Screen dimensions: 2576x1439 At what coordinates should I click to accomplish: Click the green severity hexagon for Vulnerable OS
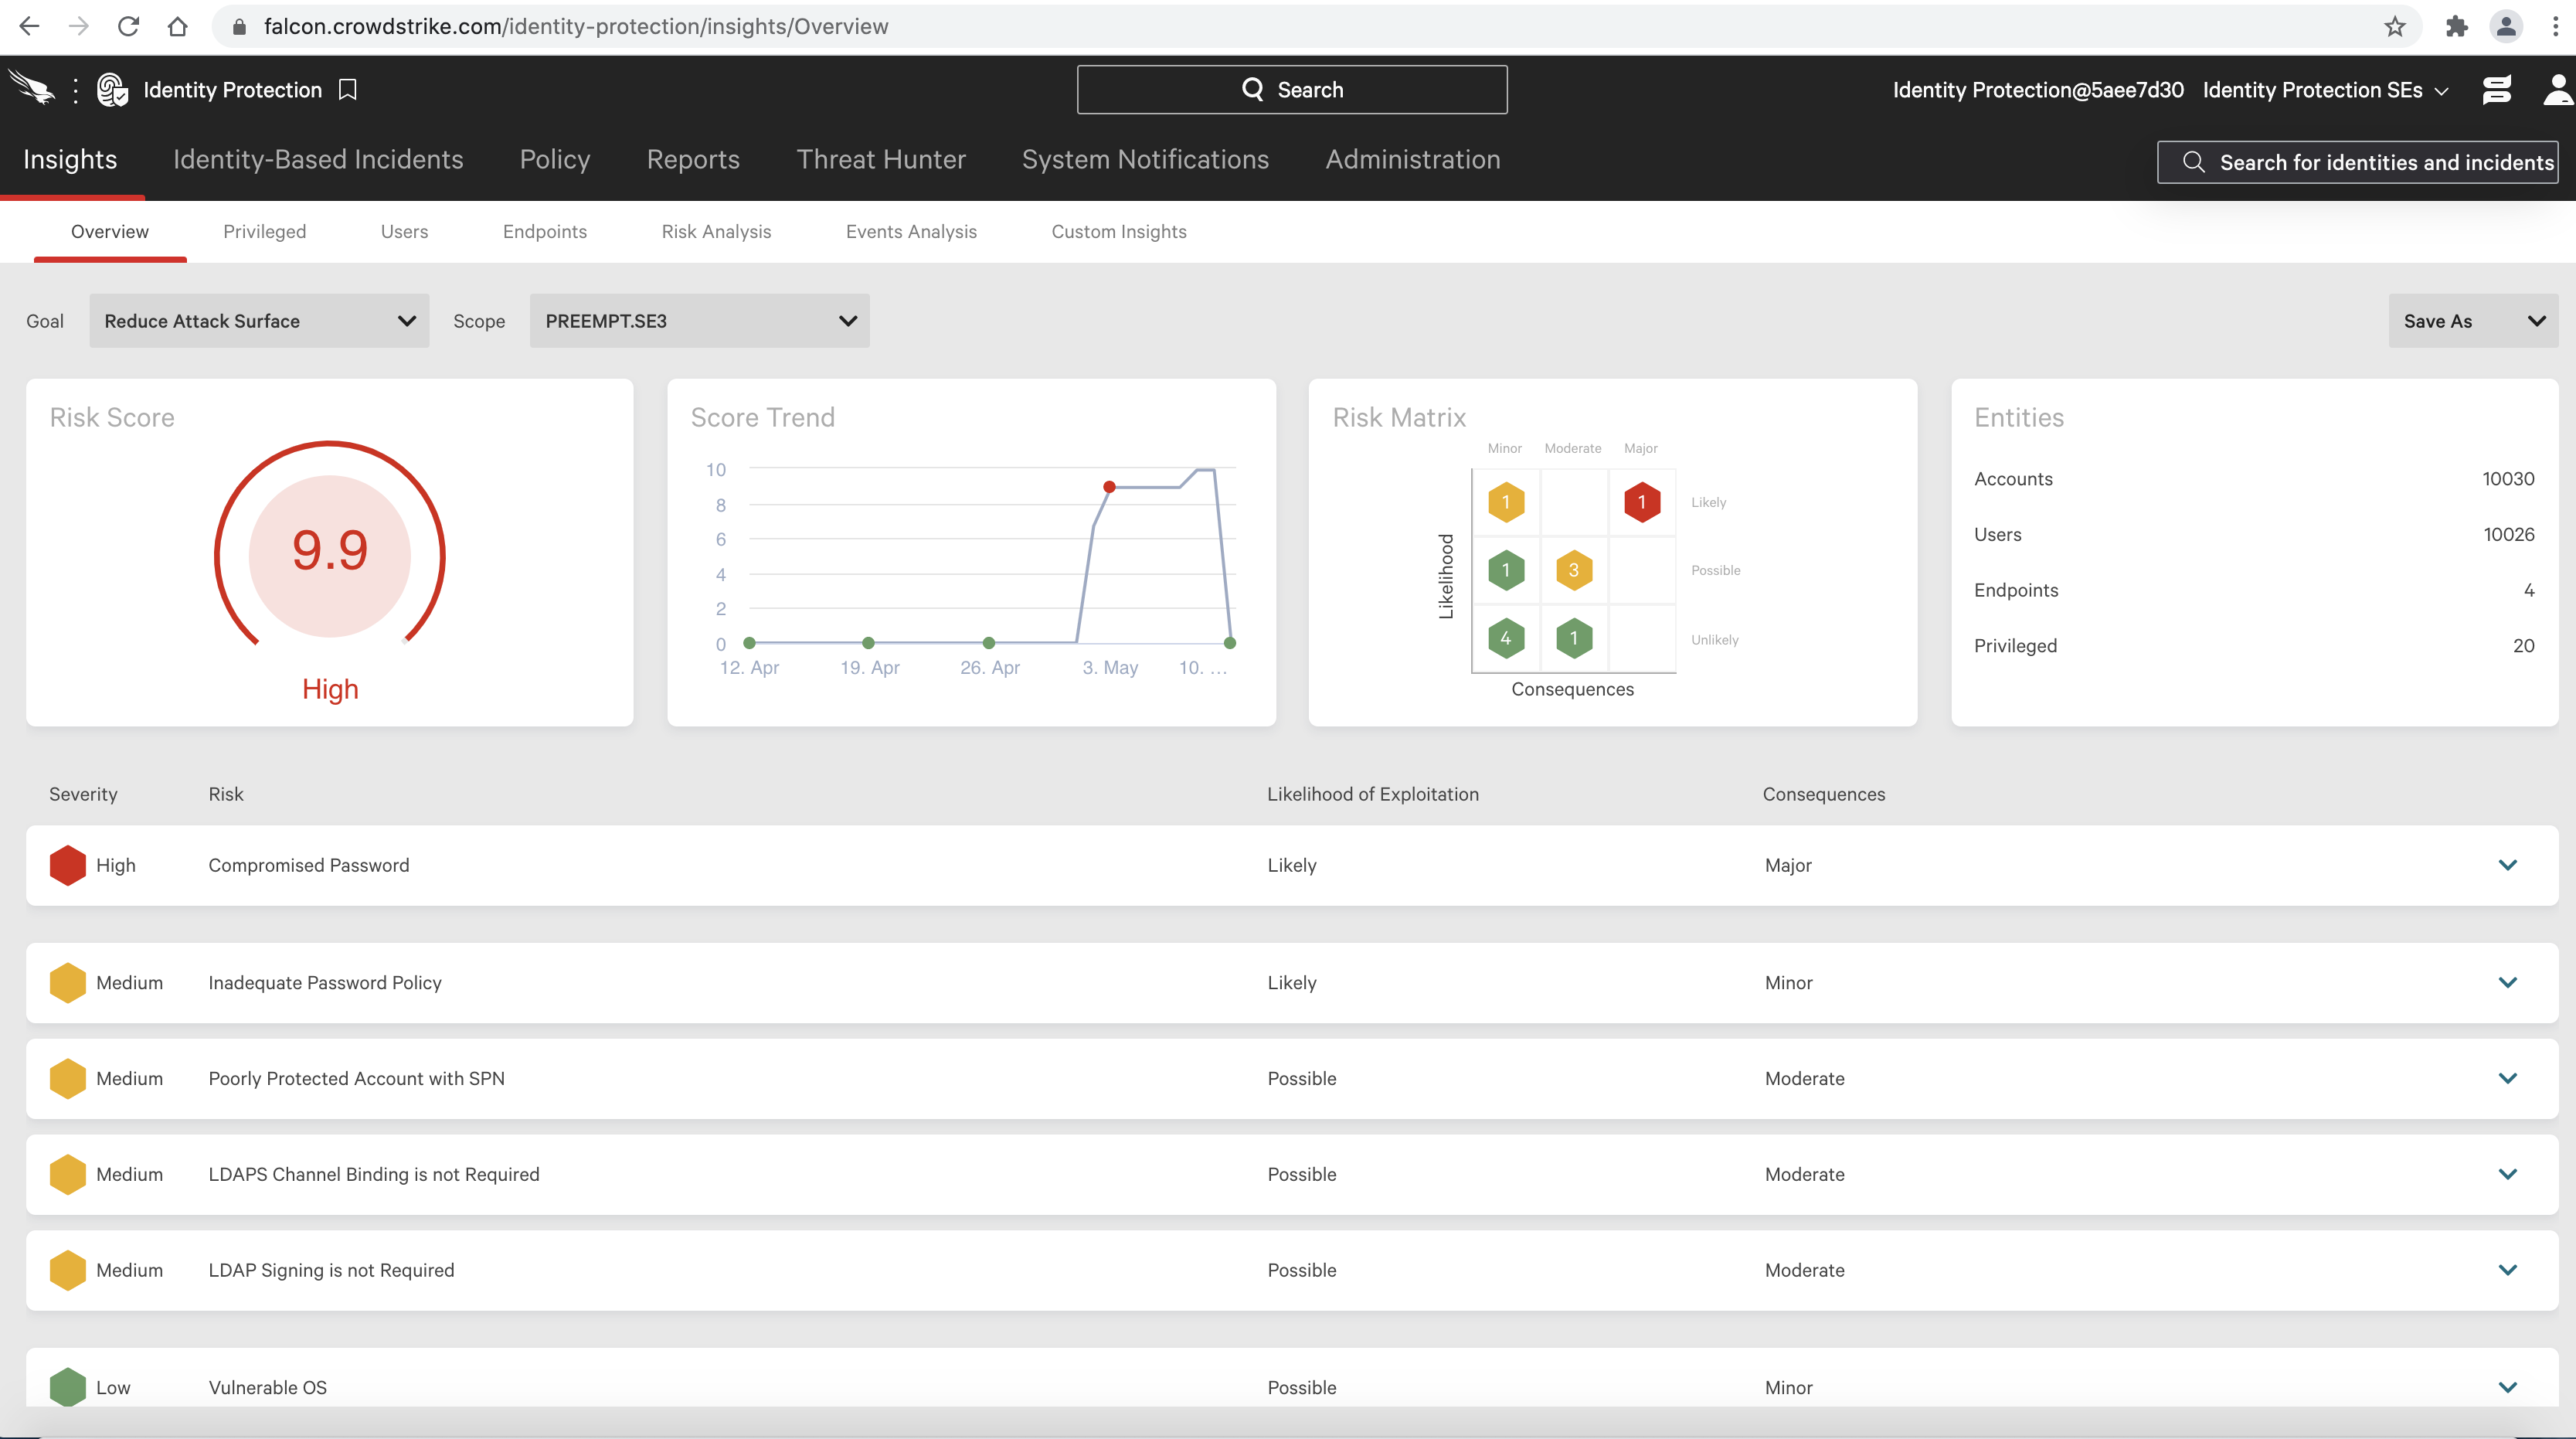coord(67,1387)
